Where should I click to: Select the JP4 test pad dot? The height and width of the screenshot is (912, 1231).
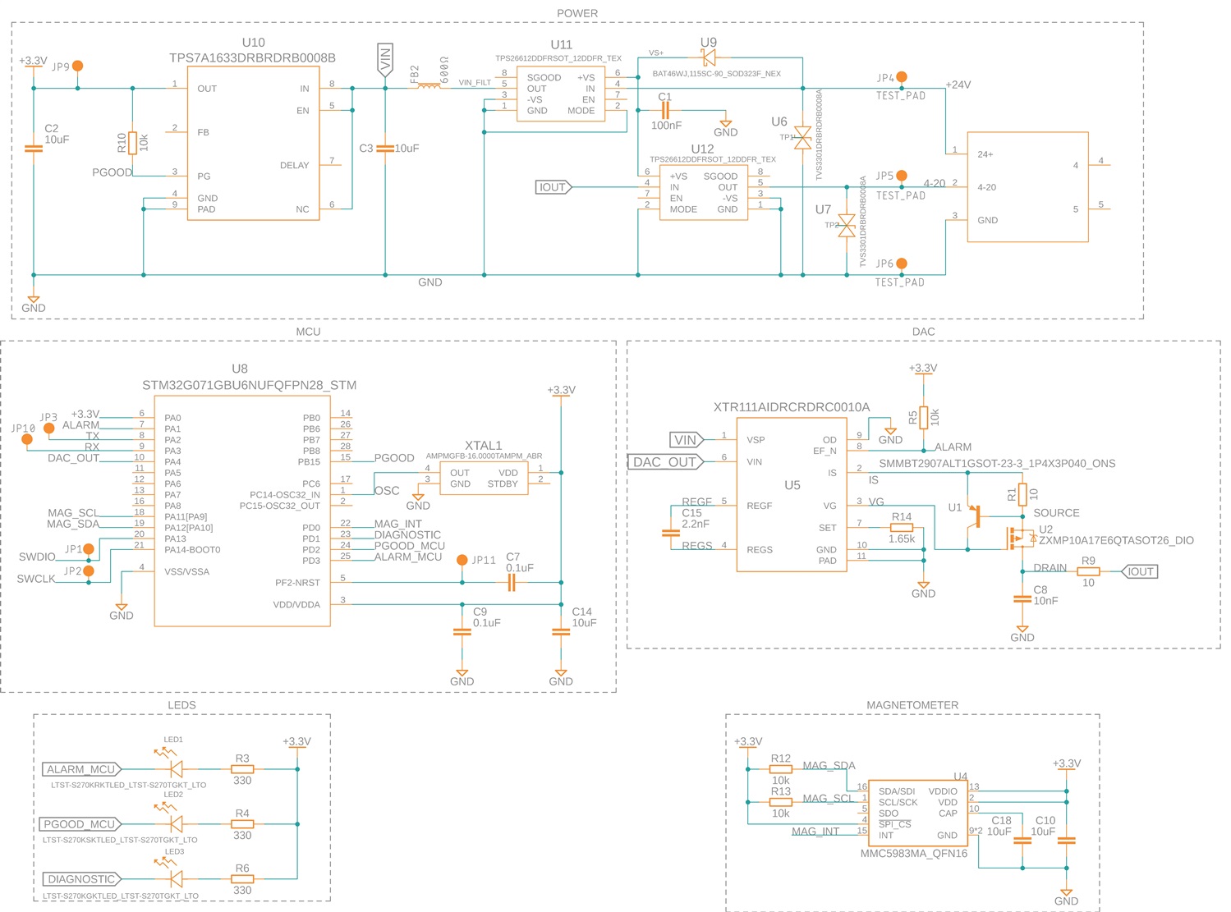[x=902, y=77]
